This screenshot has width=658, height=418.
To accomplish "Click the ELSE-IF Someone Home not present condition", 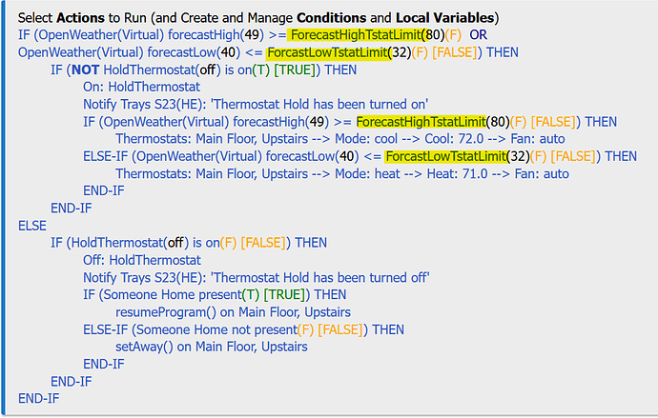I will pyautogui.click(x=243, y=329).
